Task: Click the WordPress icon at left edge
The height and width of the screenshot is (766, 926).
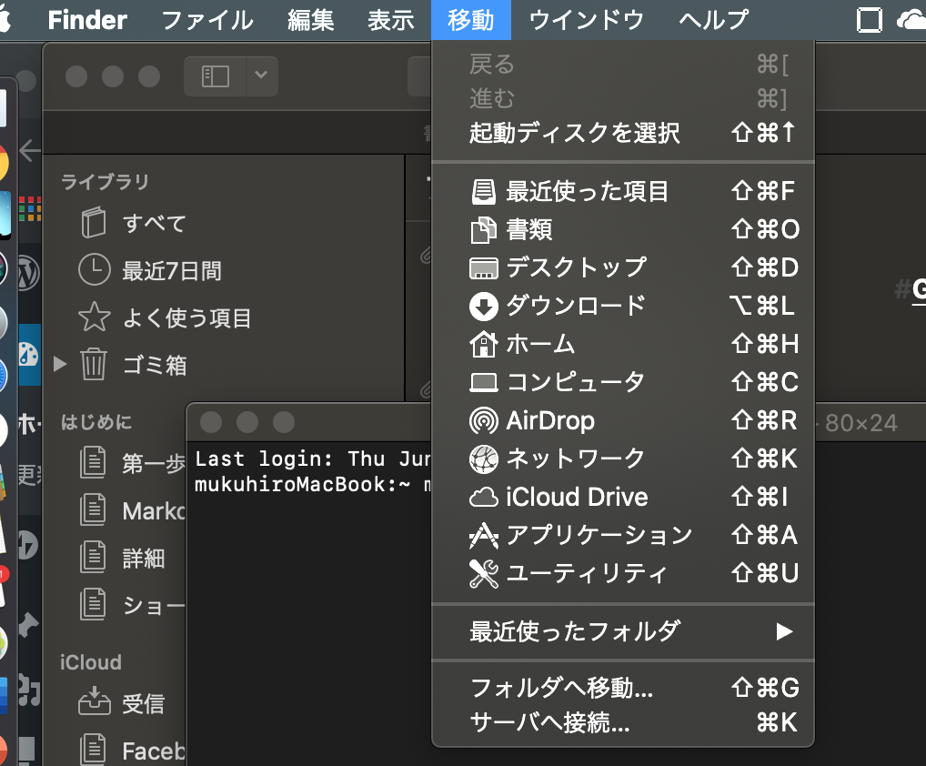Action: [x=28, y=274]
